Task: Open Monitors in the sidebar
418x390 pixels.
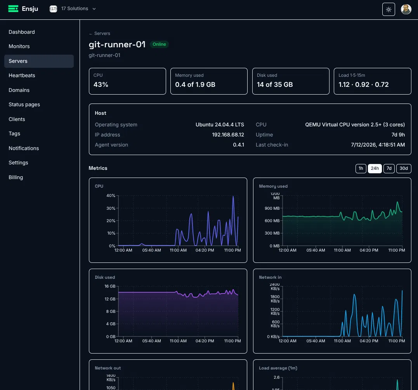Action: [x=39, y=46]
